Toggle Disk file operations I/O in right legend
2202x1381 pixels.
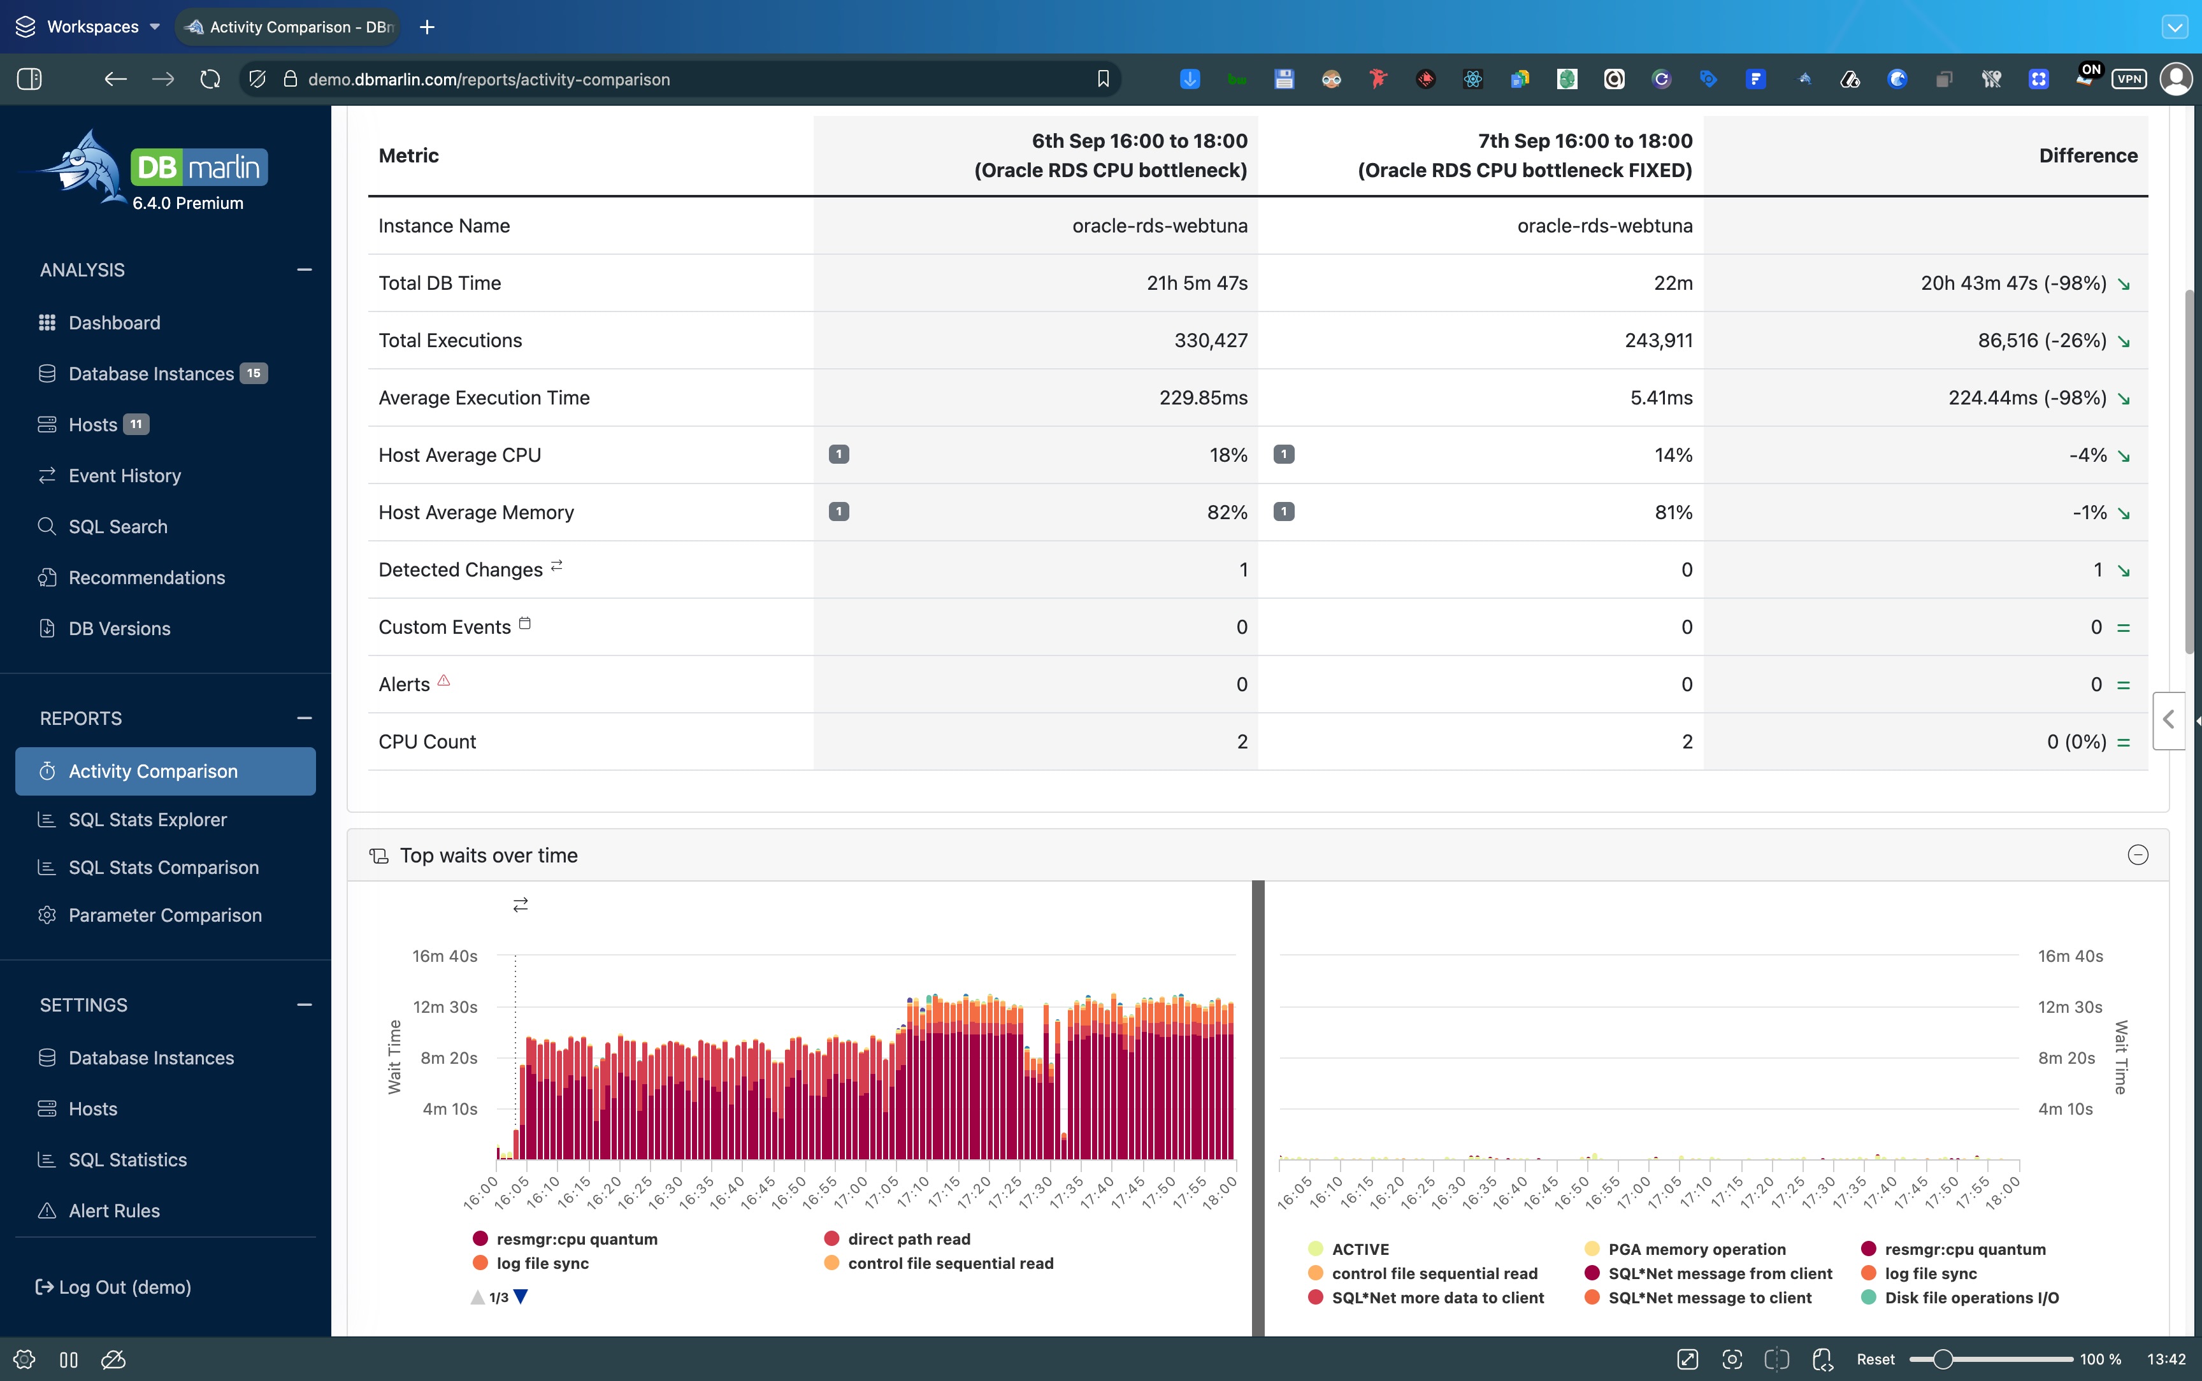(x=1960, y=1298)
